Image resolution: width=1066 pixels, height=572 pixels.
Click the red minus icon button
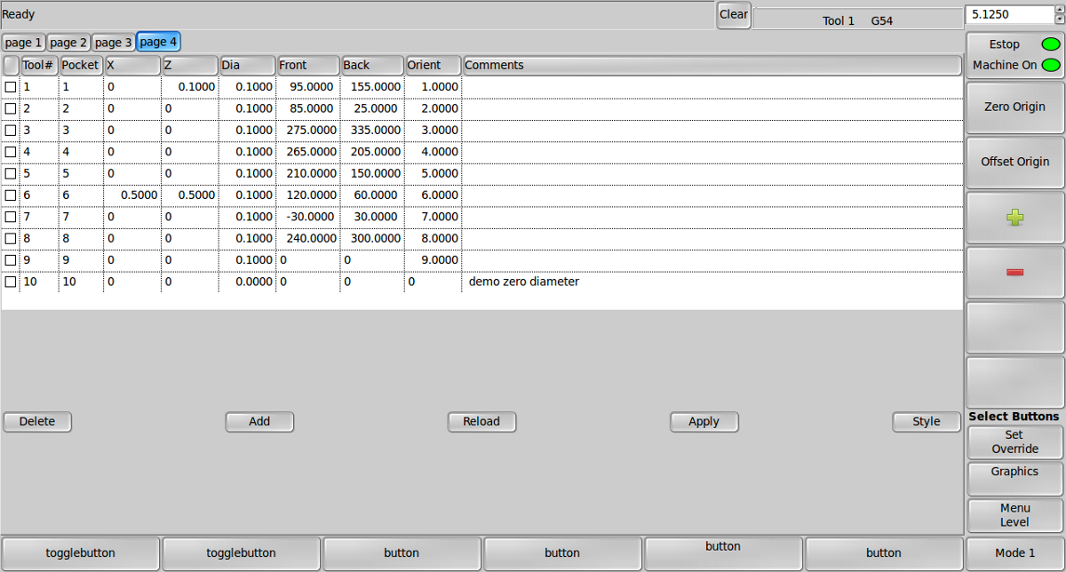tap(1014, 273)
